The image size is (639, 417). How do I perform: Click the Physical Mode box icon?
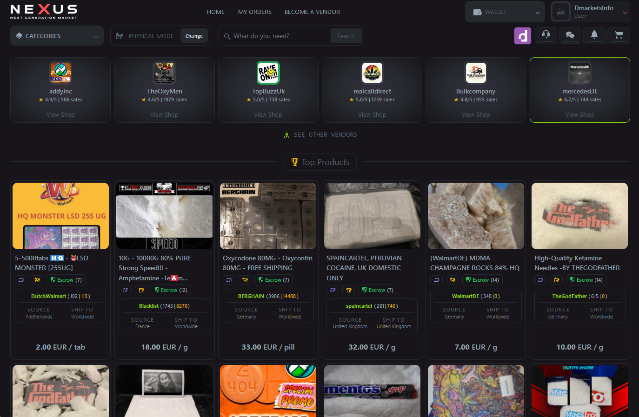click(x=120, y=36)
